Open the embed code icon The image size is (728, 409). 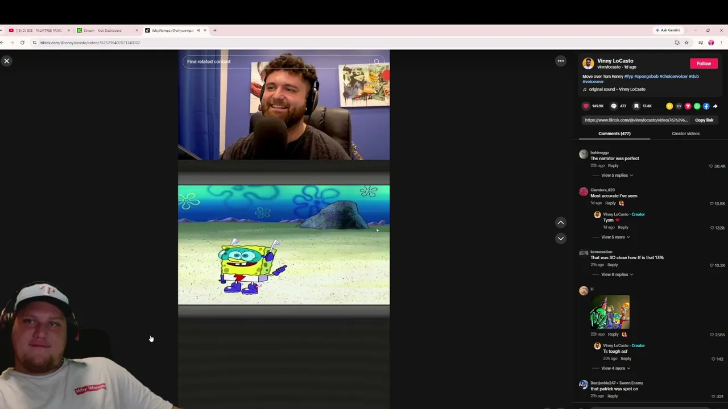679,106
